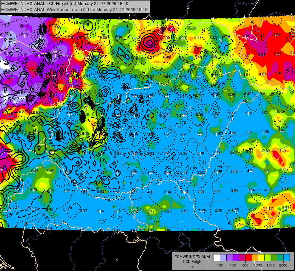295x271 pixels.
Task: Click the yellow legend swatch
Action: 261,258
